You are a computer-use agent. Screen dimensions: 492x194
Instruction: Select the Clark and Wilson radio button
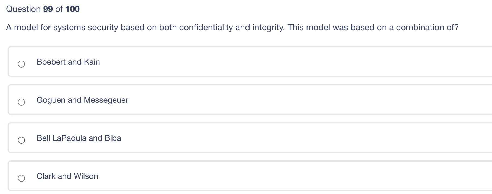(x=22, y=178)
